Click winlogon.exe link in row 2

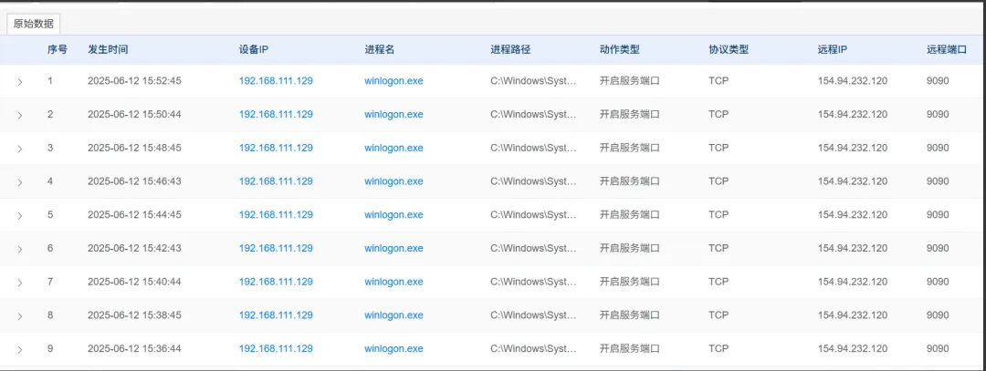393,114
